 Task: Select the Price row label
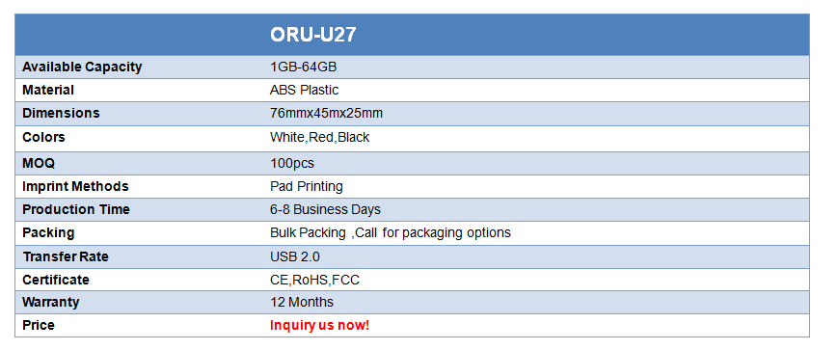[39, 326]
